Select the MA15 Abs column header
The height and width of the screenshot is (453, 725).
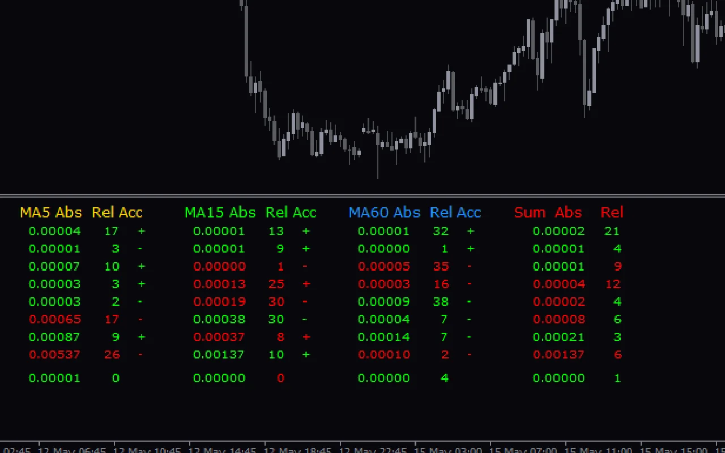[220, 212]
